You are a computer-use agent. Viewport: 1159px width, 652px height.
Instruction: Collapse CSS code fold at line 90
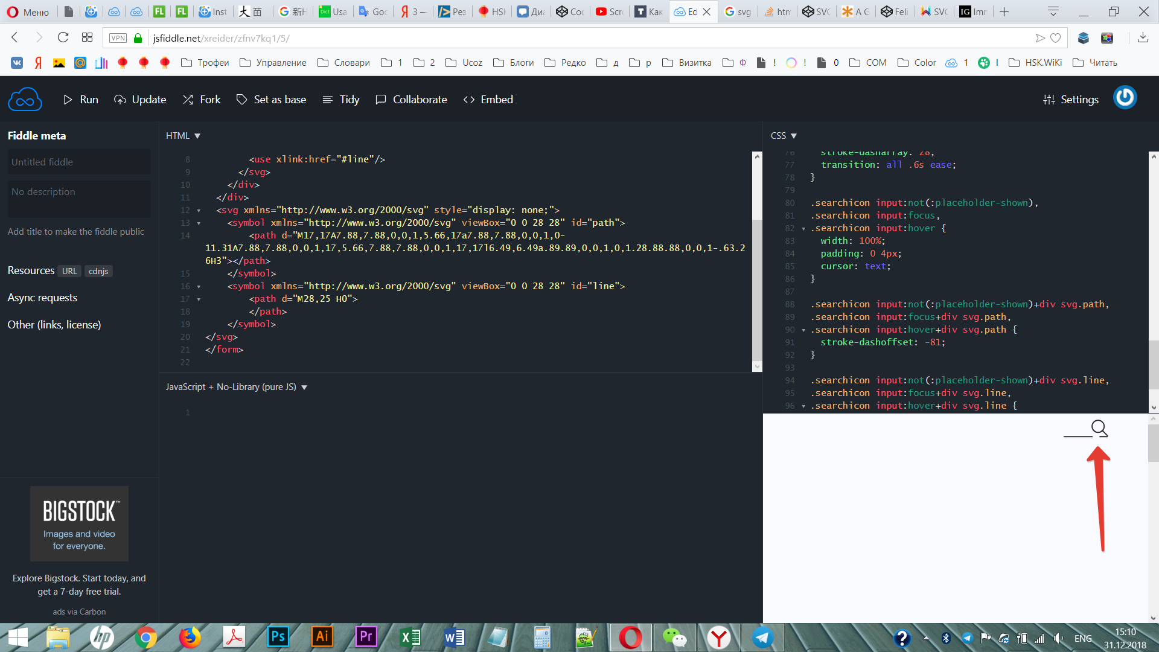(x=803, y=330)
